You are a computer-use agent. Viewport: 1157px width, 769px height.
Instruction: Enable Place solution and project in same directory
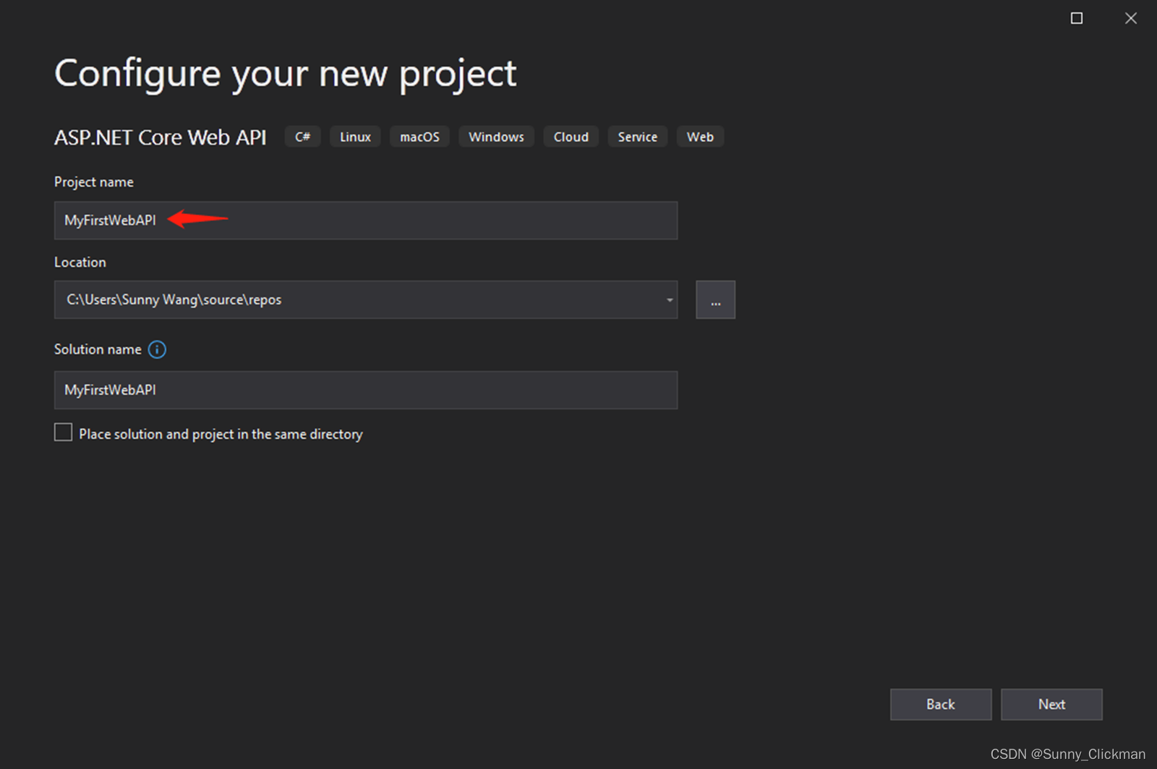64,433
